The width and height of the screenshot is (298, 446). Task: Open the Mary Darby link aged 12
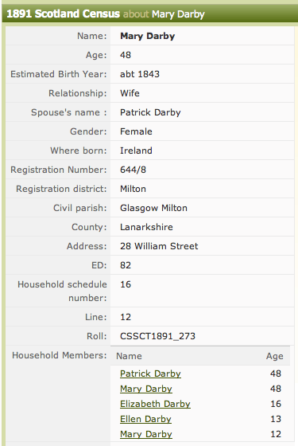click(146, 434)
